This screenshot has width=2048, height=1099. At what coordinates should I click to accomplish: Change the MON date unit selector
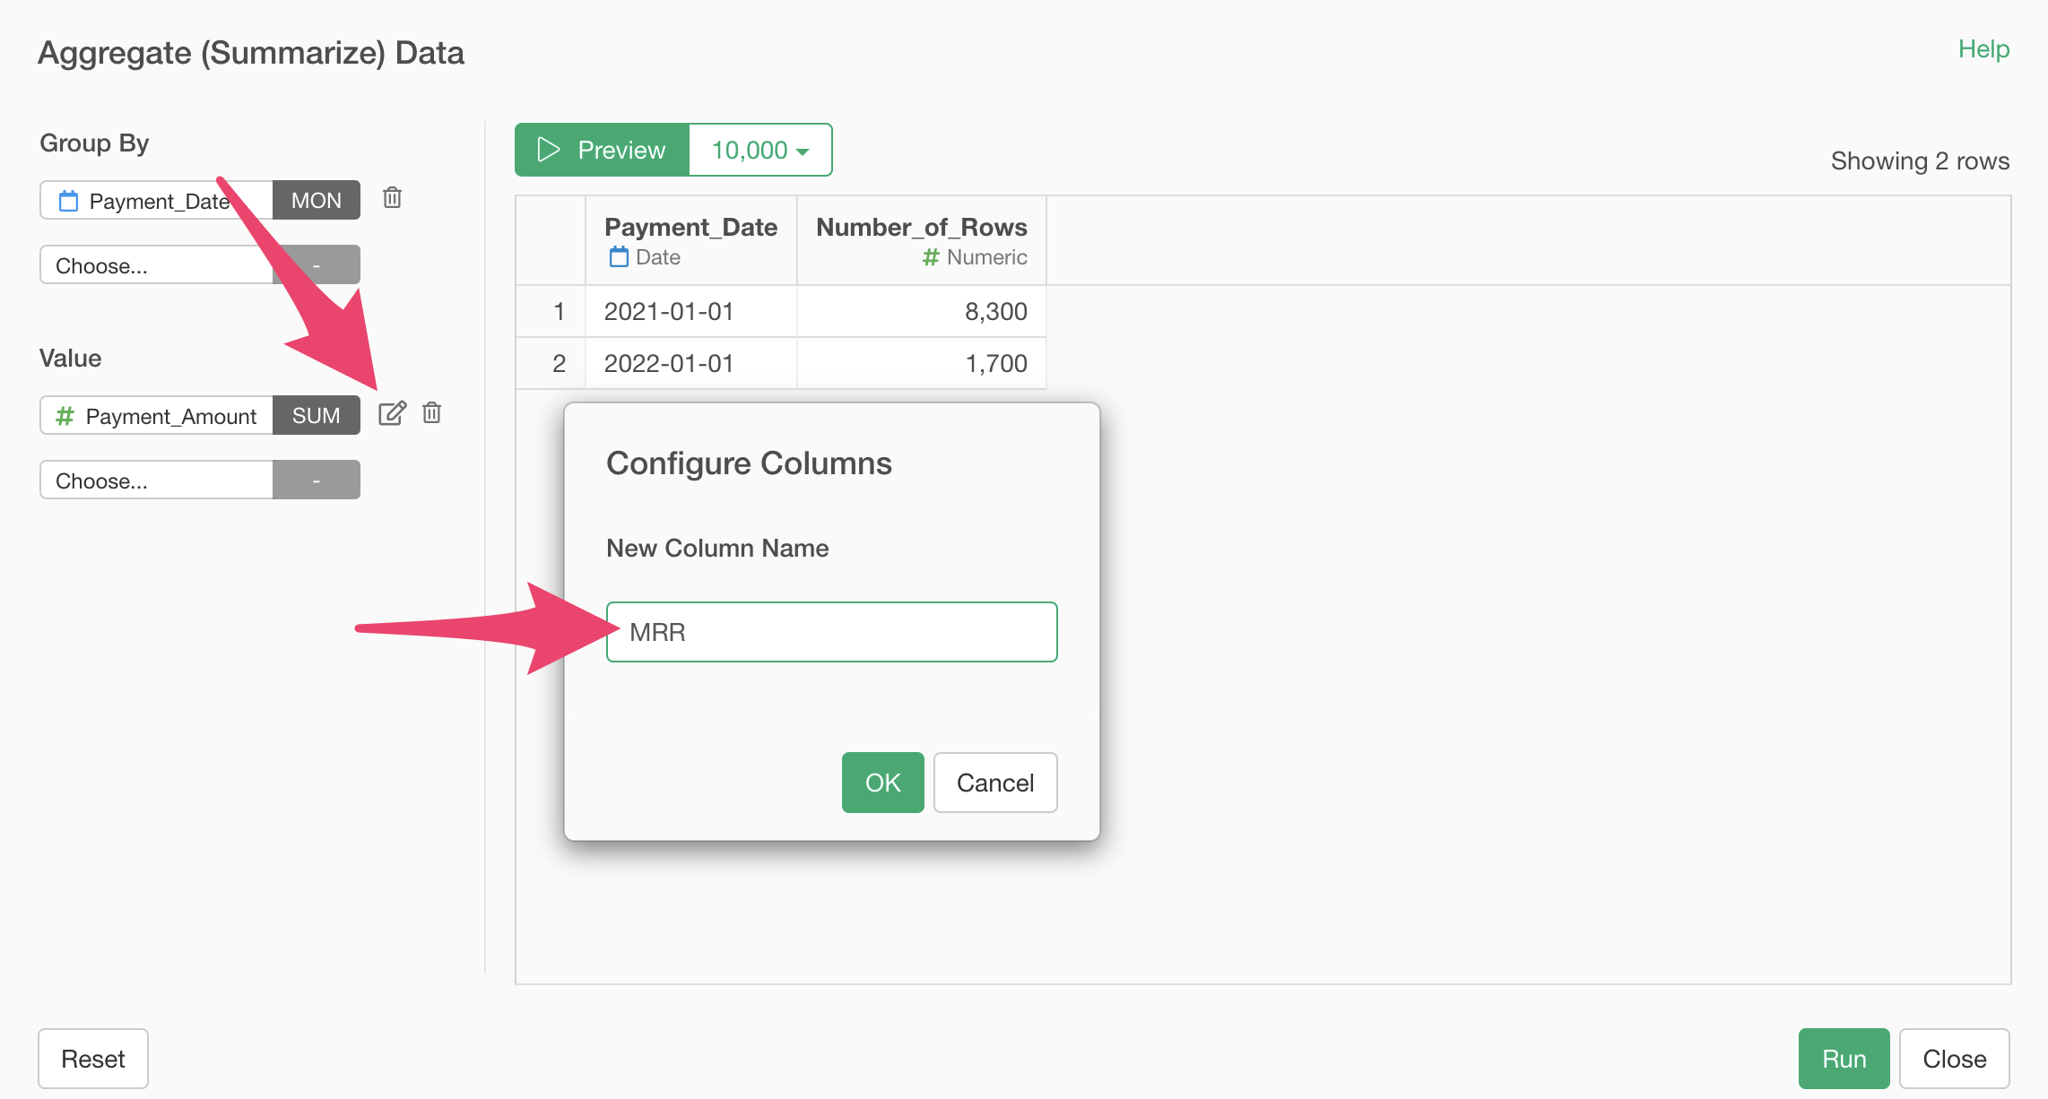point(316,200)
